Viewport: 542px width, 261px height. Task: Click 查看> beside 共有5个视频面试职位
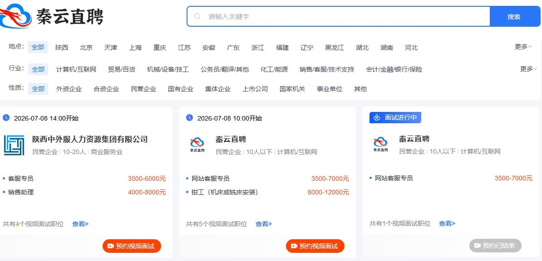(x=264, y=224)
